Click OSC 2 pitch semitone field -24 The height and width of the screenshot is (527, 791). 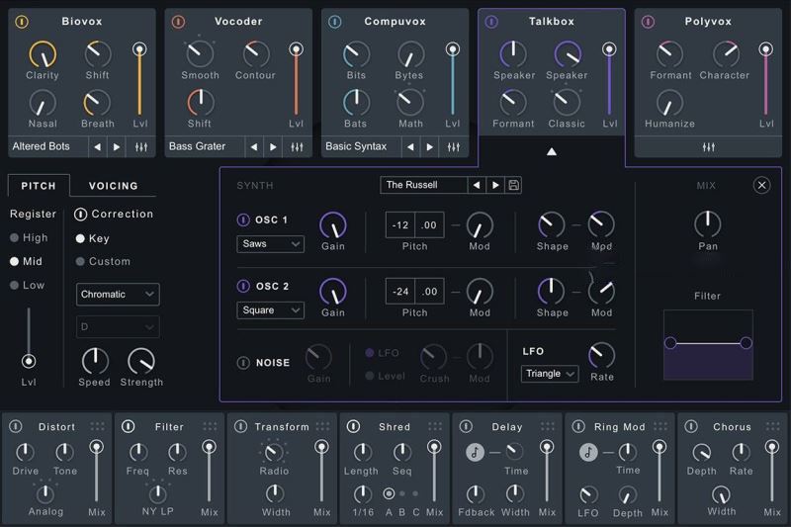(x=400, y=292)
